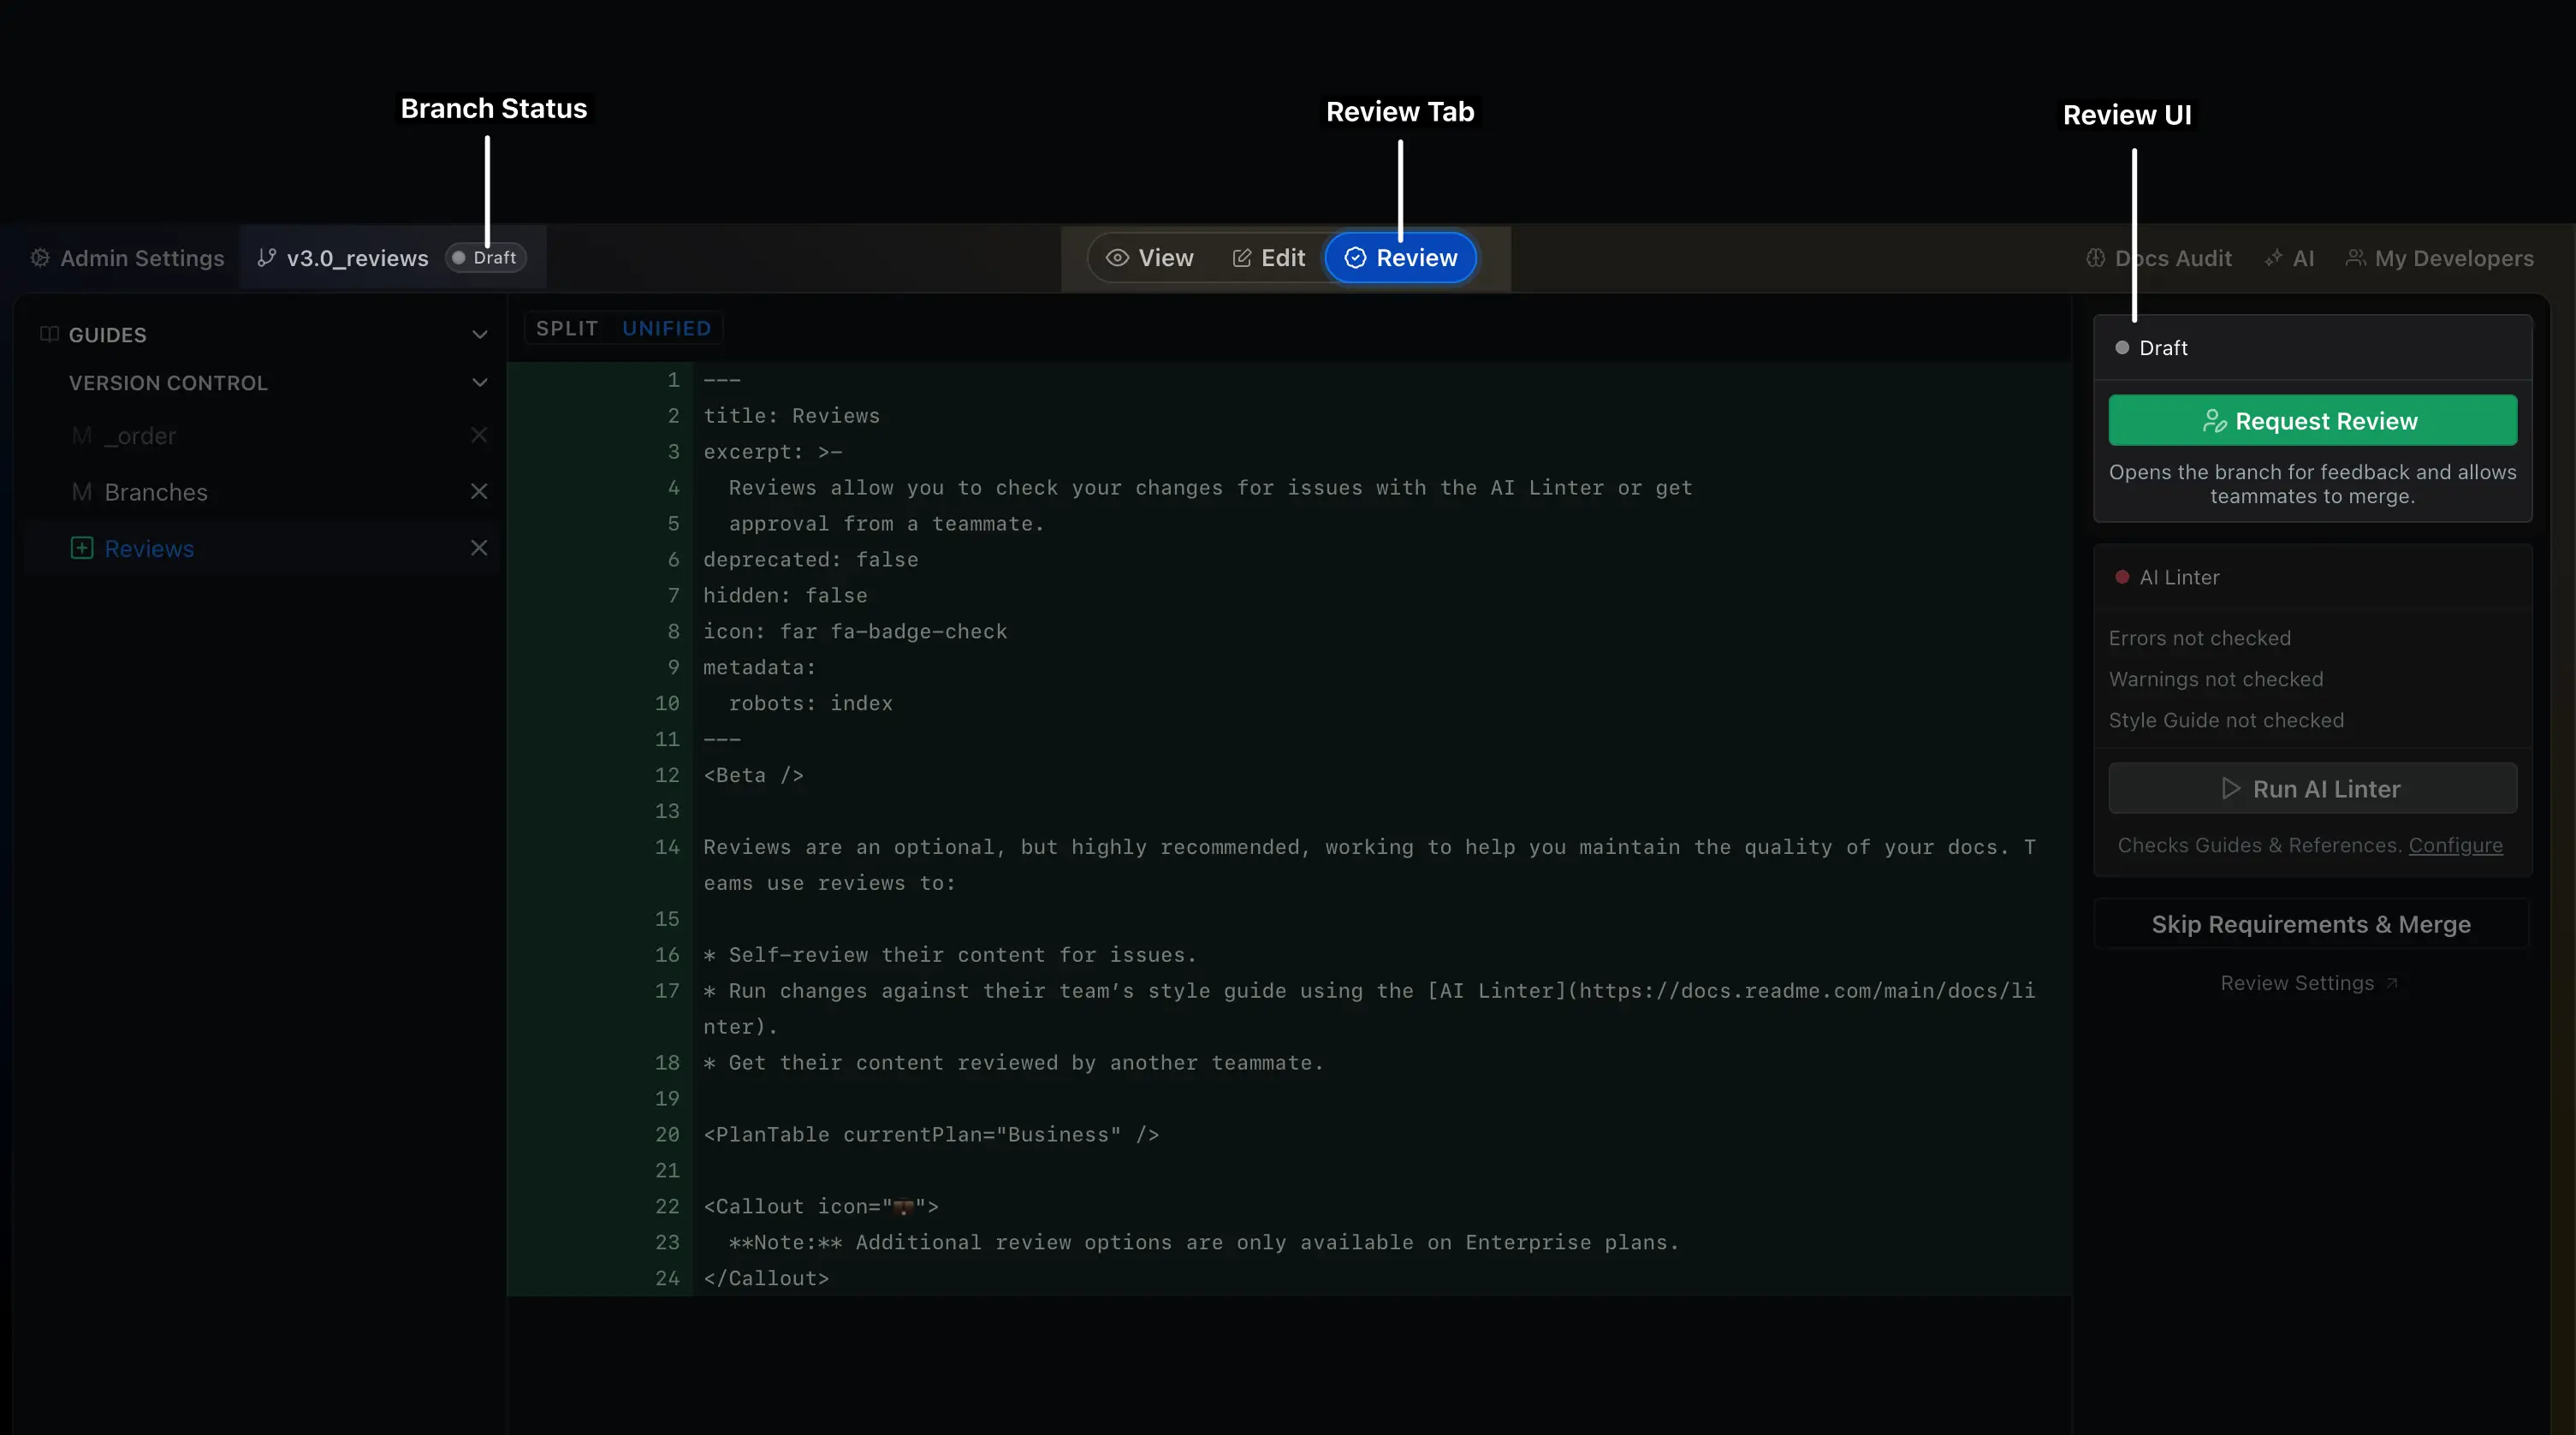Click the Docs Audit icon

[2096, 258]
